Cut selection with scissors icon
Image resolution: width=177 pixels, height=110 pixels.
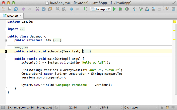(x=38, y=9)
